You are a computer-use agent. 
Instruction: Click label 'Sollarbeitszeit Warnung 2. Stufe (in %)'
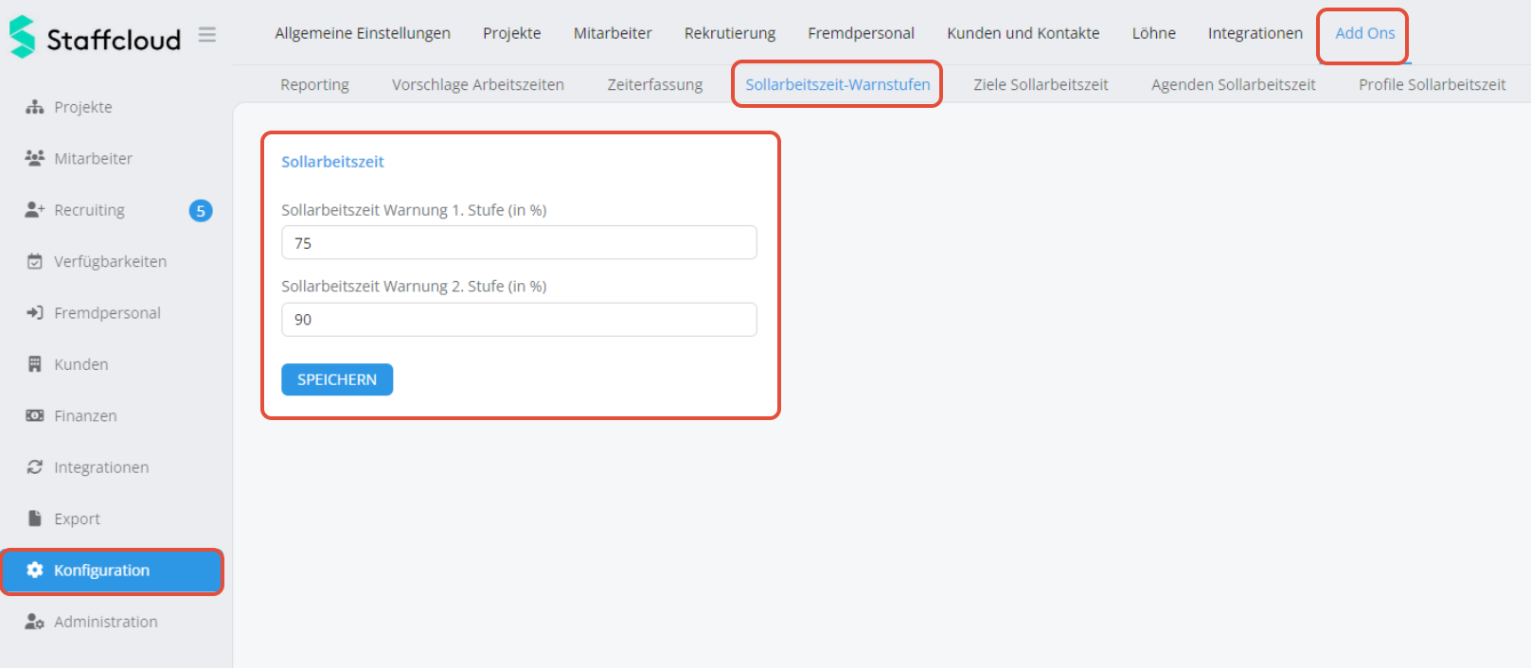click(414, 286)
